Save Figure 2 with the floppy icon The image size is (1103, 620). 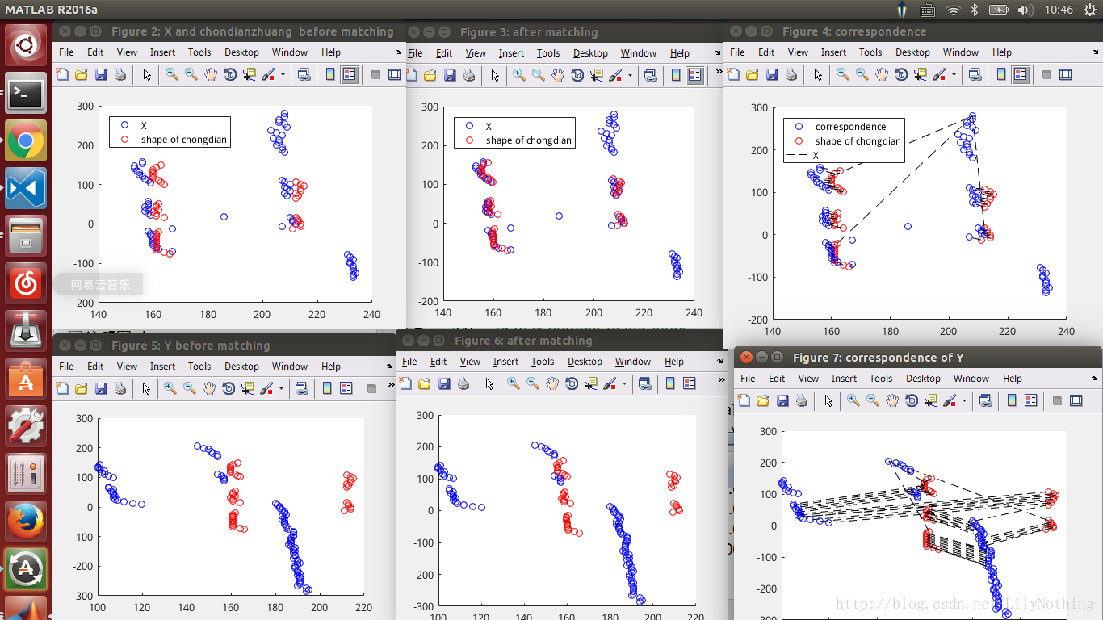(101, 75)
